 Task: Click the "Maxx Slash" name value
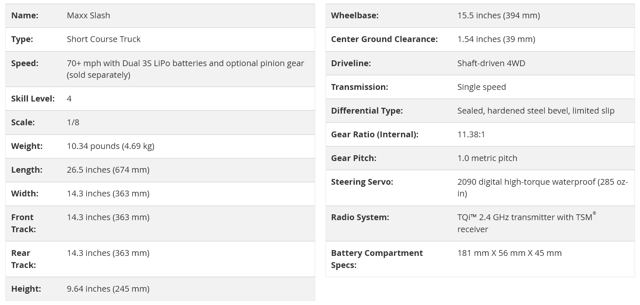(x=88, y=15)
